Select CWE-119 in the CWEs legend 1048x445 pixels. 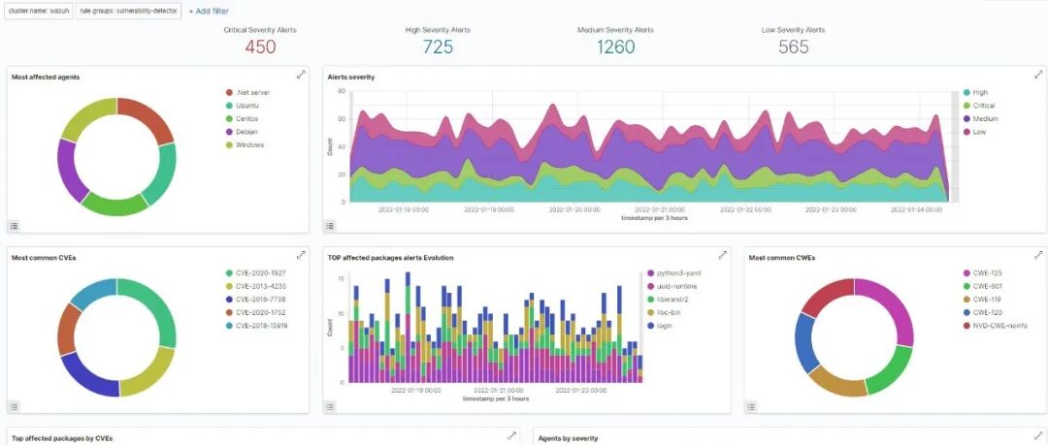pos(982,299)
